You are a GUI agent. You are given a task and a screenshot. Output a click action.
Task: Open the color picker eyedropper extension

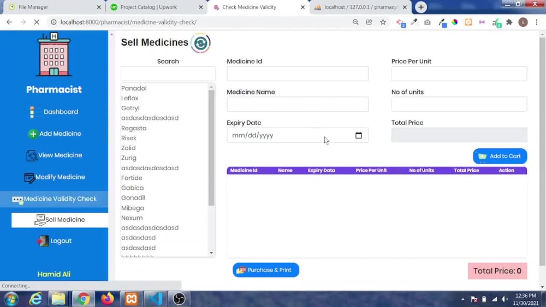[414, 22]
